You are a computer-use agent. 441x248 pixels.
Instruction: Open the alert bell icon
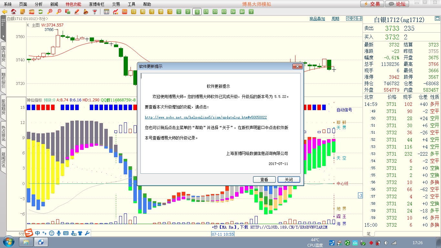(86, 12)
